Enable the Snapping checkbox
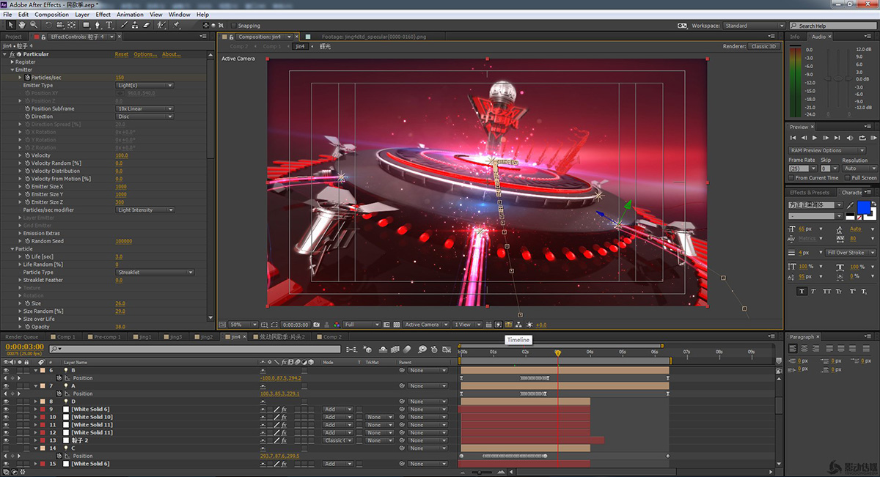Viewport: 880px width, 477px height. (233, 26)
